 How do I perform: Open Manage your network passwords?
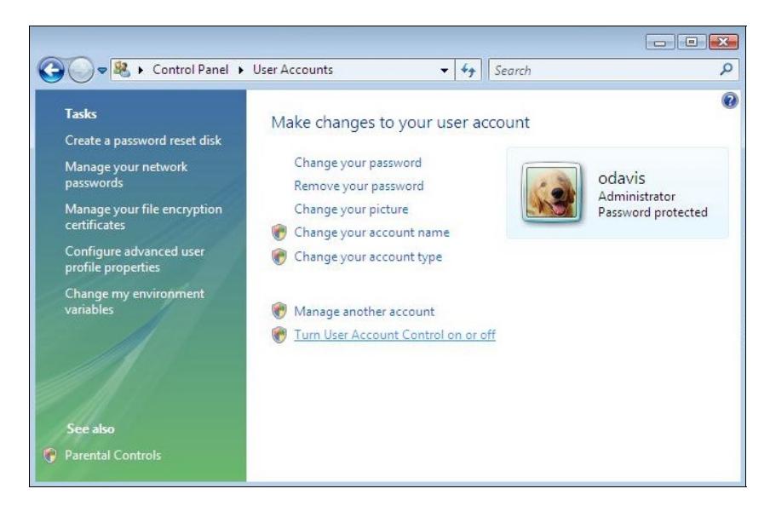[126, 175]
